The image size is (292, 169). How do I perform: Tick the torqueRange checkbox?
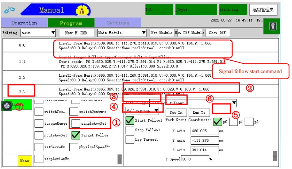click(39, 123)
